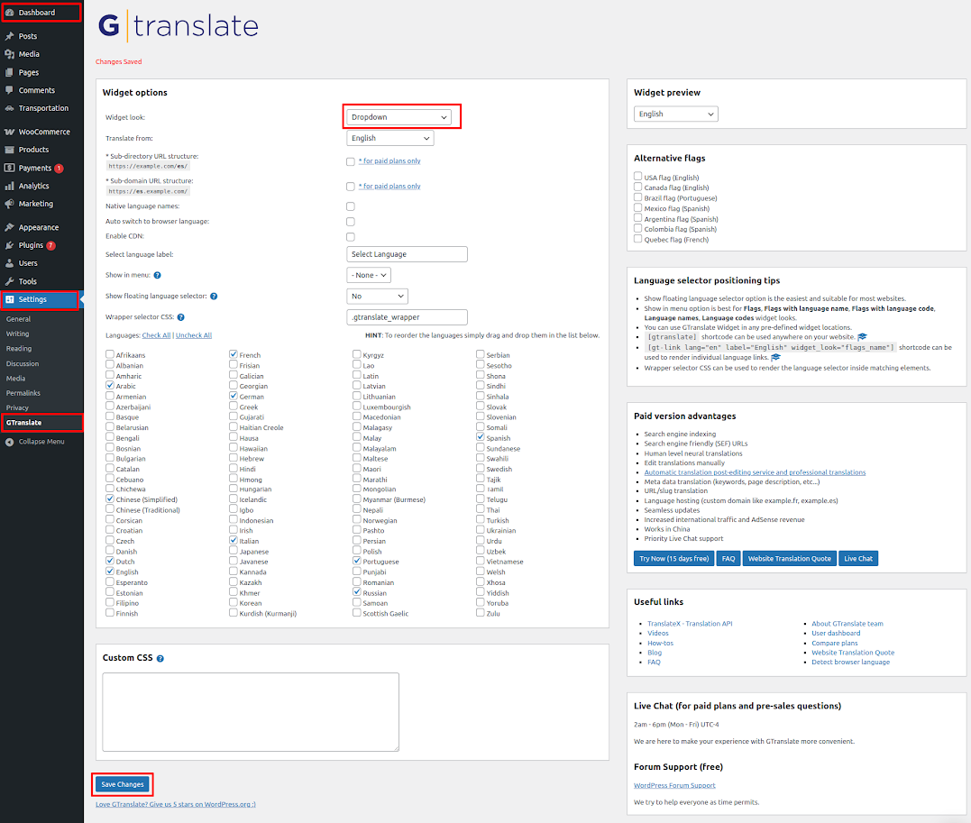This screenshot has width=971, height=823.
Task: Click the Try Now (15 days free) button
Action: (x=673, y=559)
